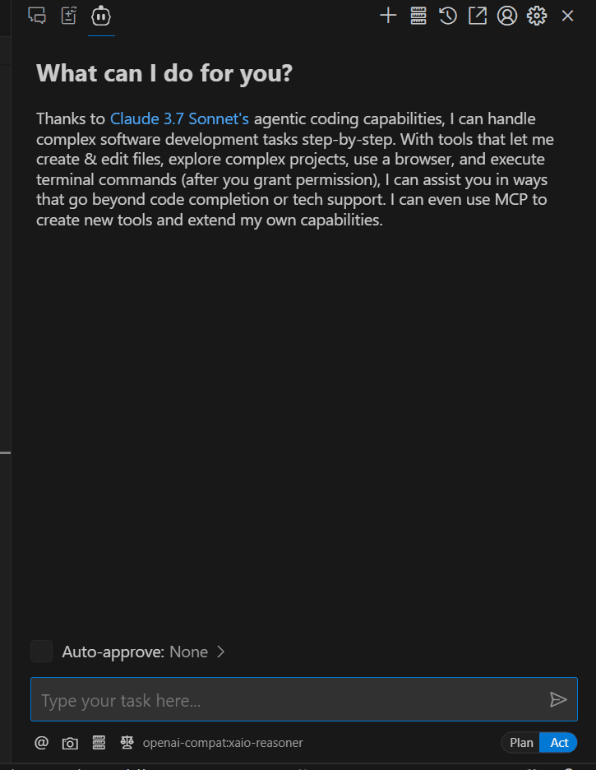This screenshot has height=770, width=596.
Task: Open the task history view
Action: point(448,16)
